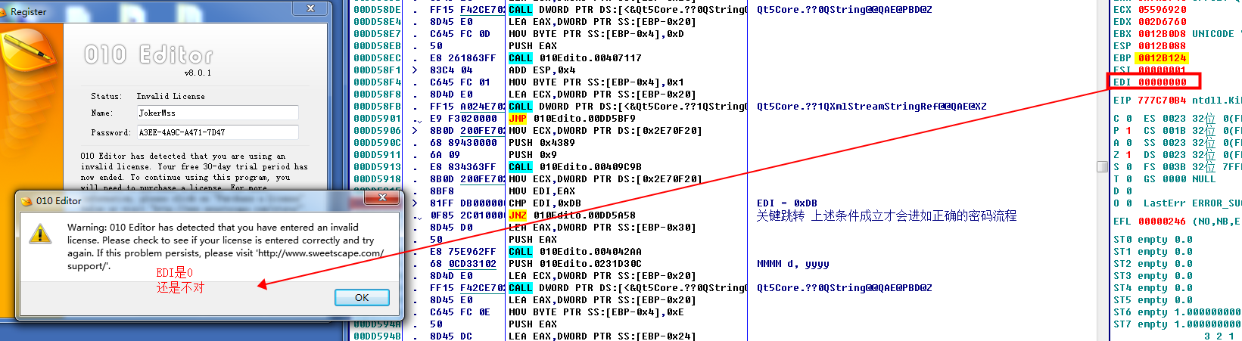Image resolution: width=1242 pixels, height=341 pixels.
Task: Toggle the P flag value
Action: click(1128, 131)
